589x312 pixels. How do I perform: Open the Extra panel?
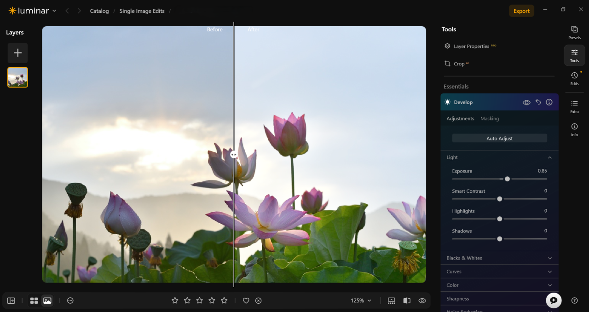click(574, 106)
